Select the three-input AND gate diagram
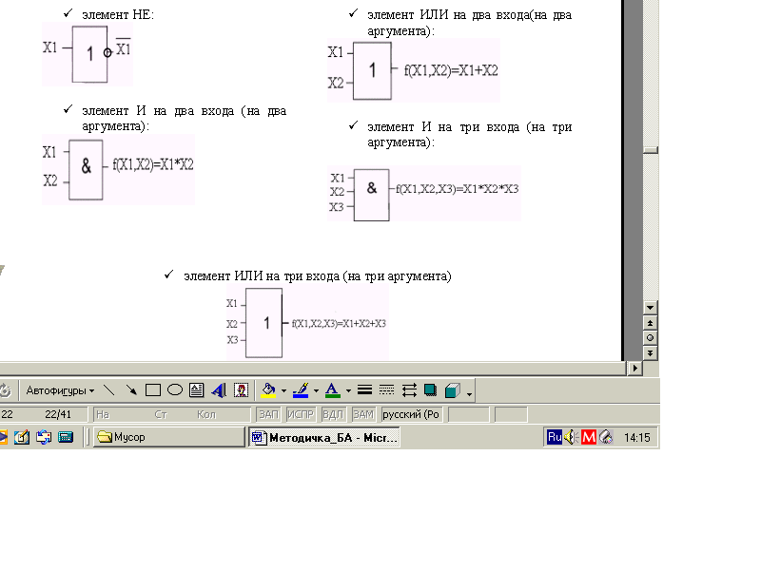Screen dimensions: 761x570 pos(423,193)
